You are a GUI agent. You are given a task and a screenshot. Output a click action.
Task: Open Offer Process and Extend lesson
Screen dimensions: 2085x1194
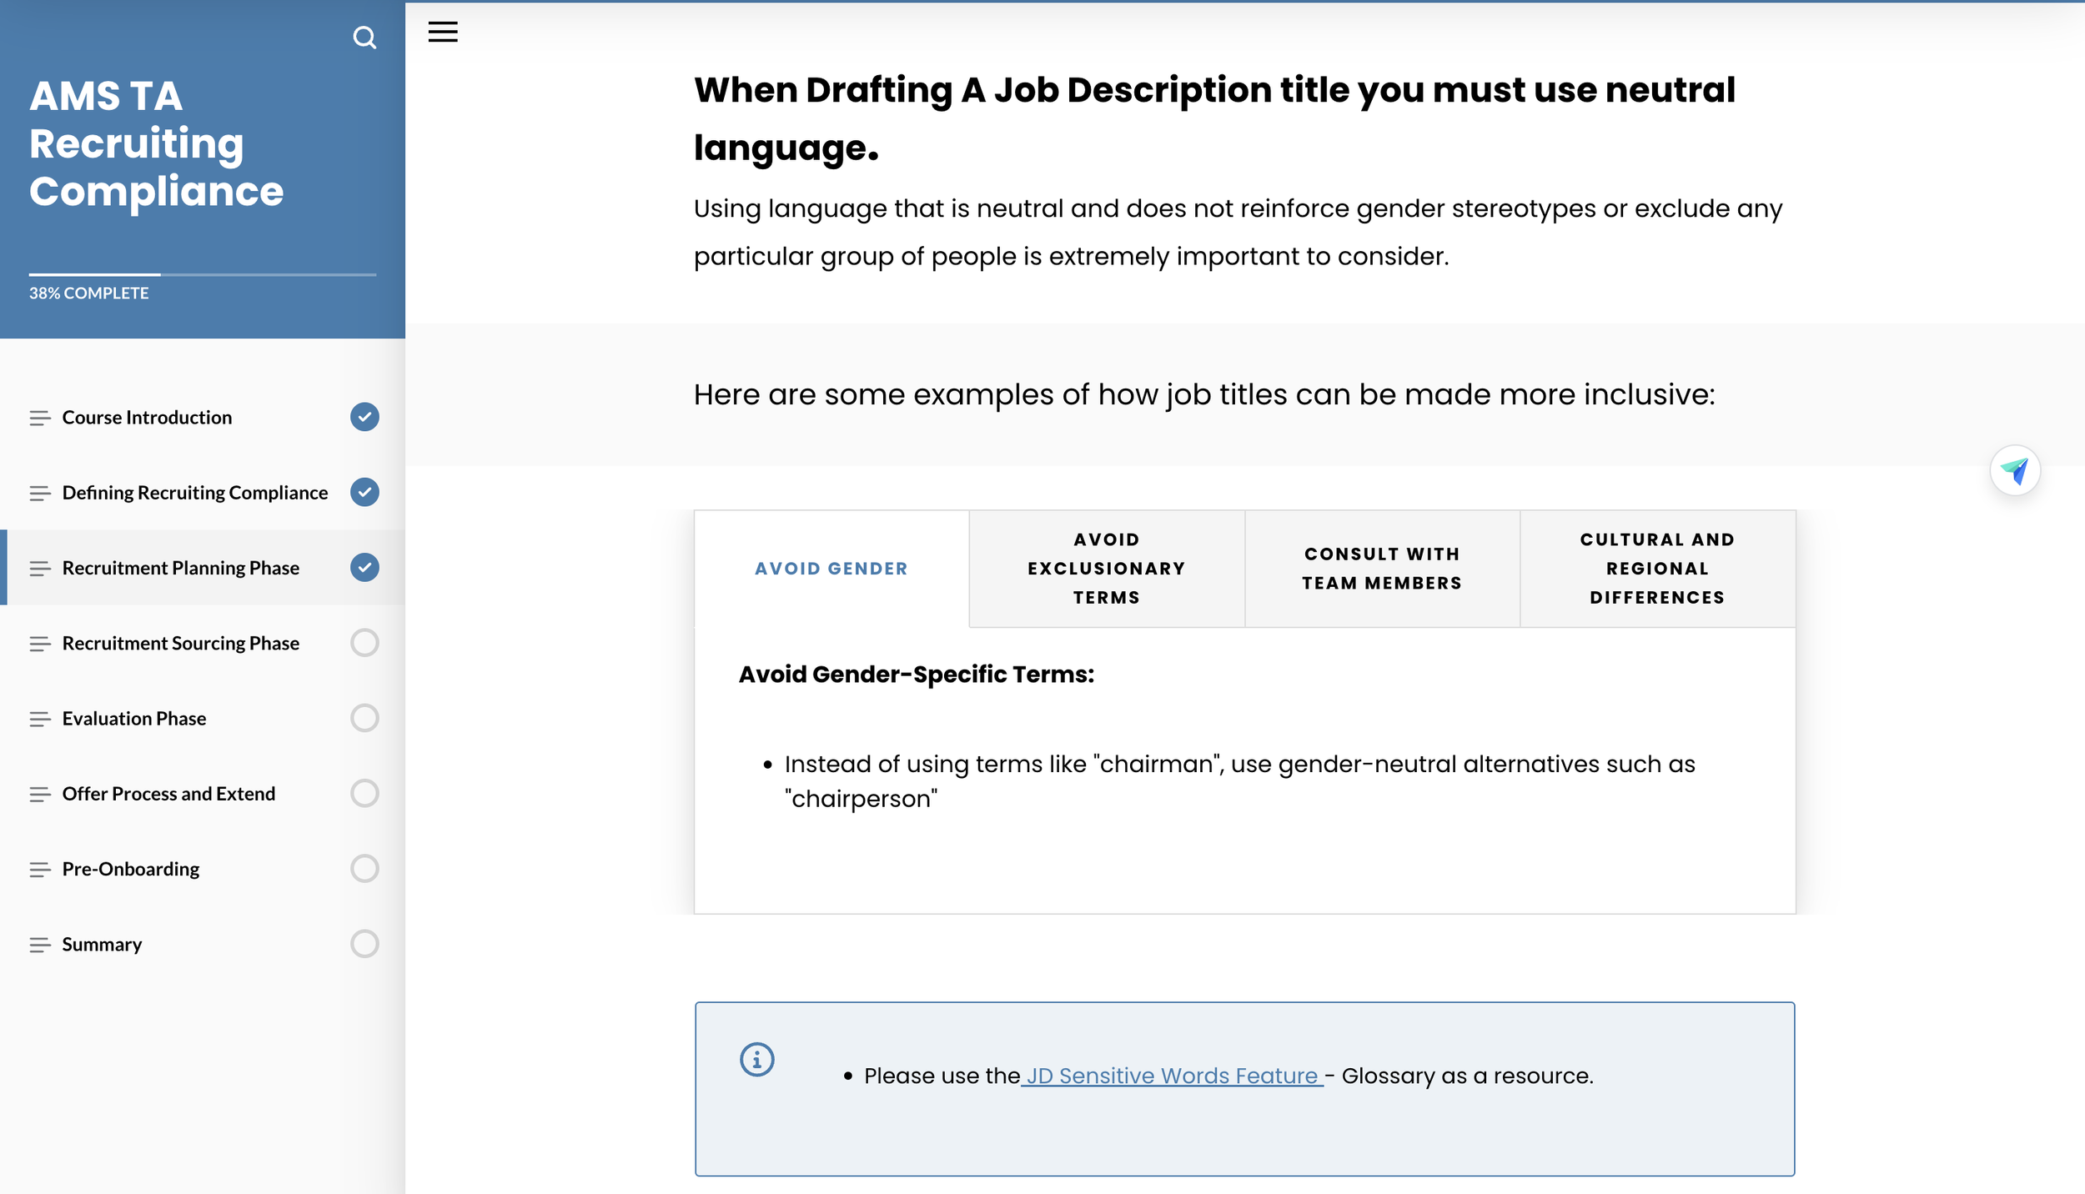point(168,794)
